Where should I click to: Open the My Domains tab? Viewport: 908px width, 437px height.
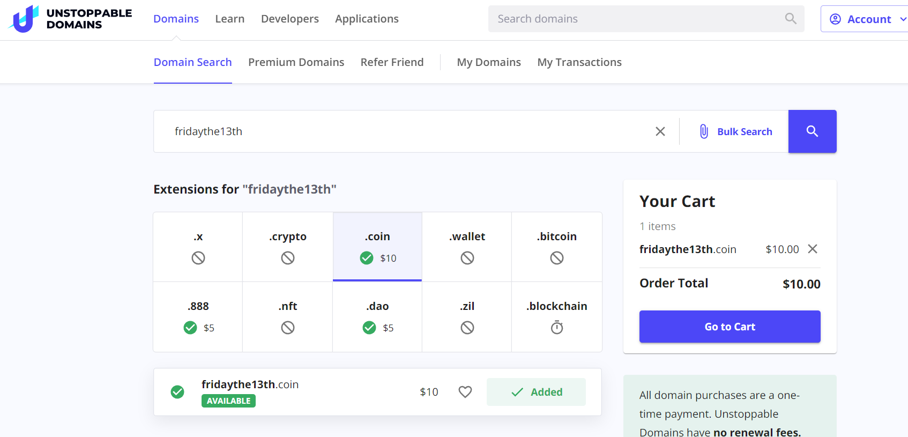pyautogui.click(x=489, y=62)
